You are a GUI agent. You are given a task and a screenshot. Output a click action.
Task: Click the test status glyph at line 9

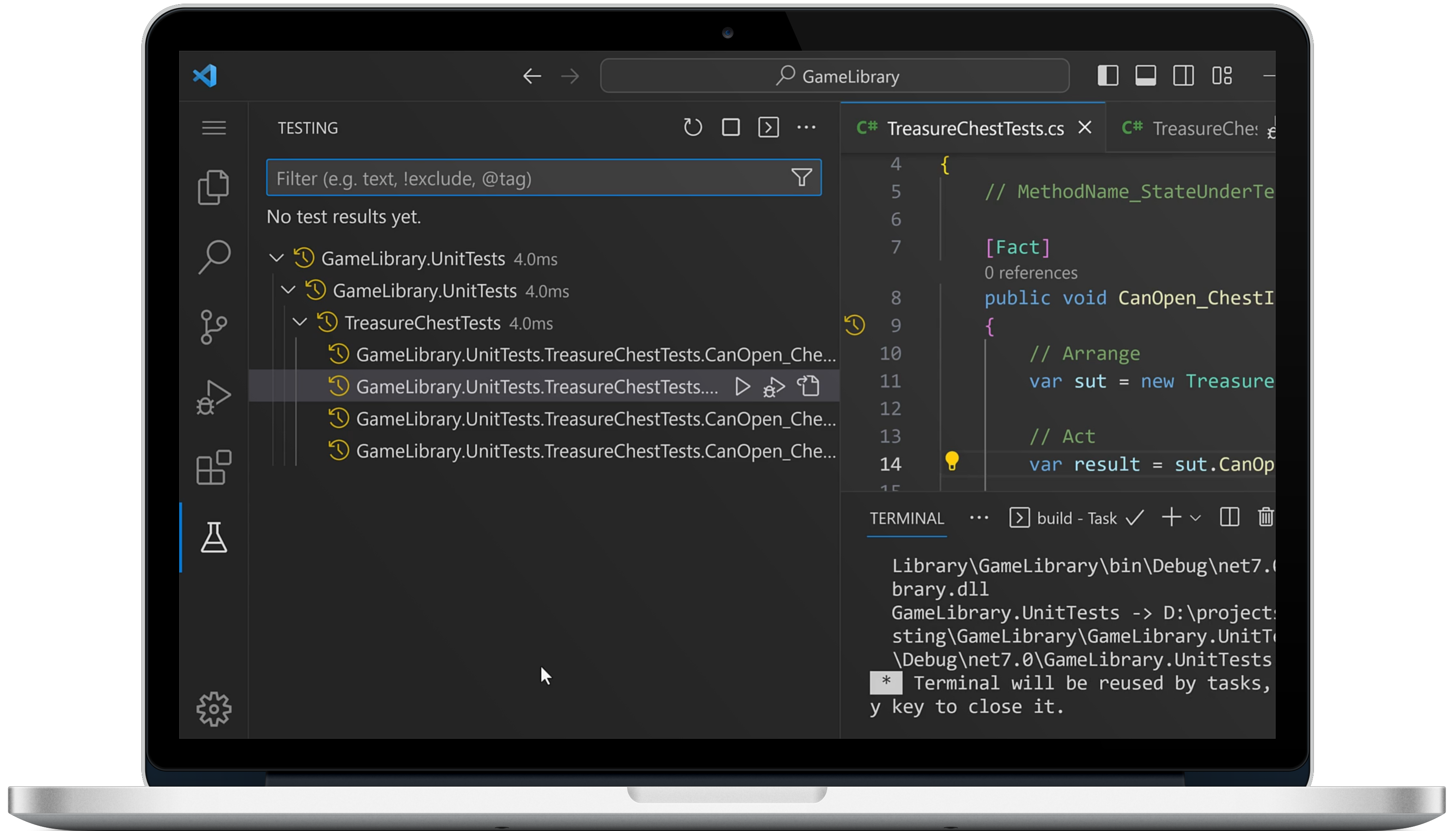click(854, 325)
